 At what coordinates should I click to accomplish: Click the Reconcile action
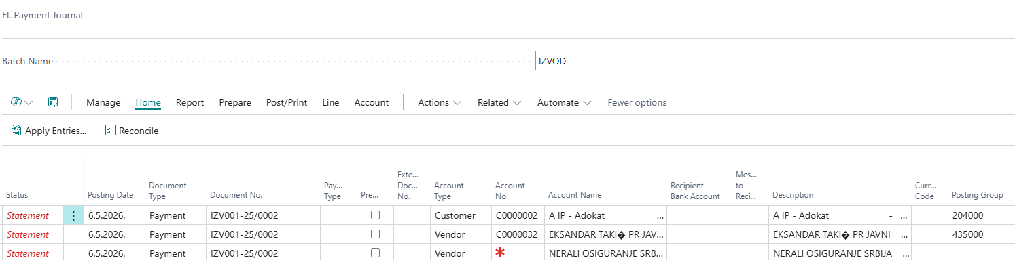132,131
